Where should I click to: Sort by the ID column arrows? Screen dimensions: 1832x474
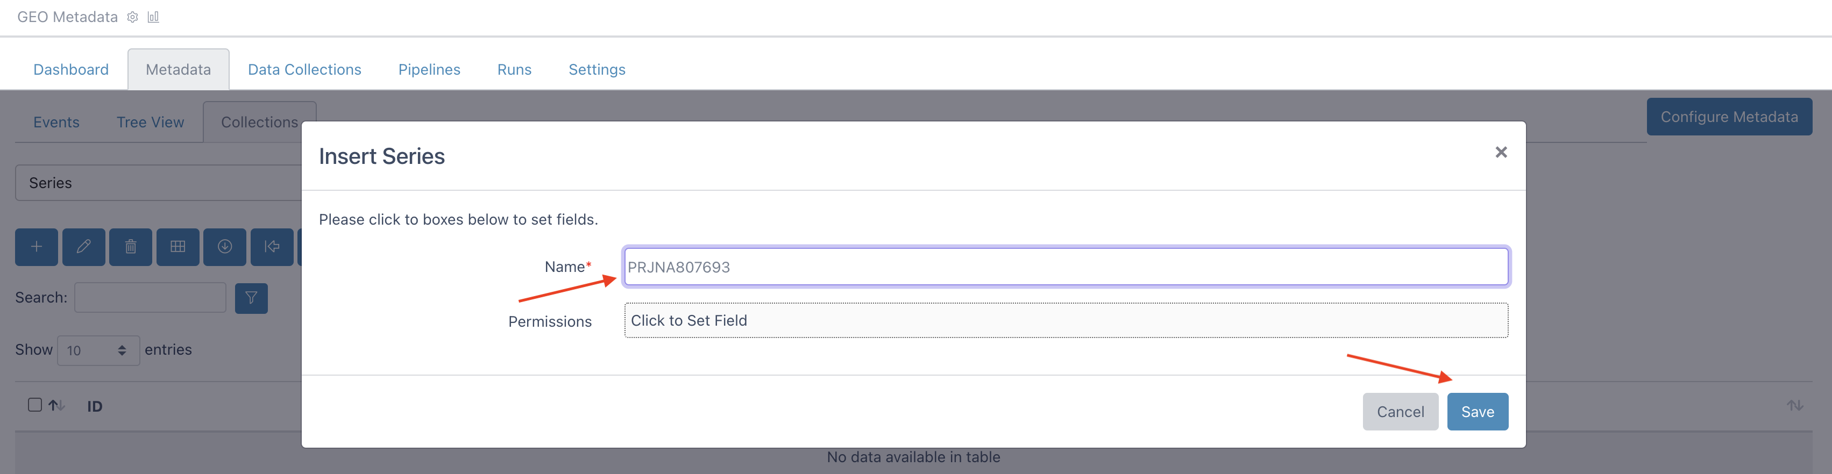(57, 406)
